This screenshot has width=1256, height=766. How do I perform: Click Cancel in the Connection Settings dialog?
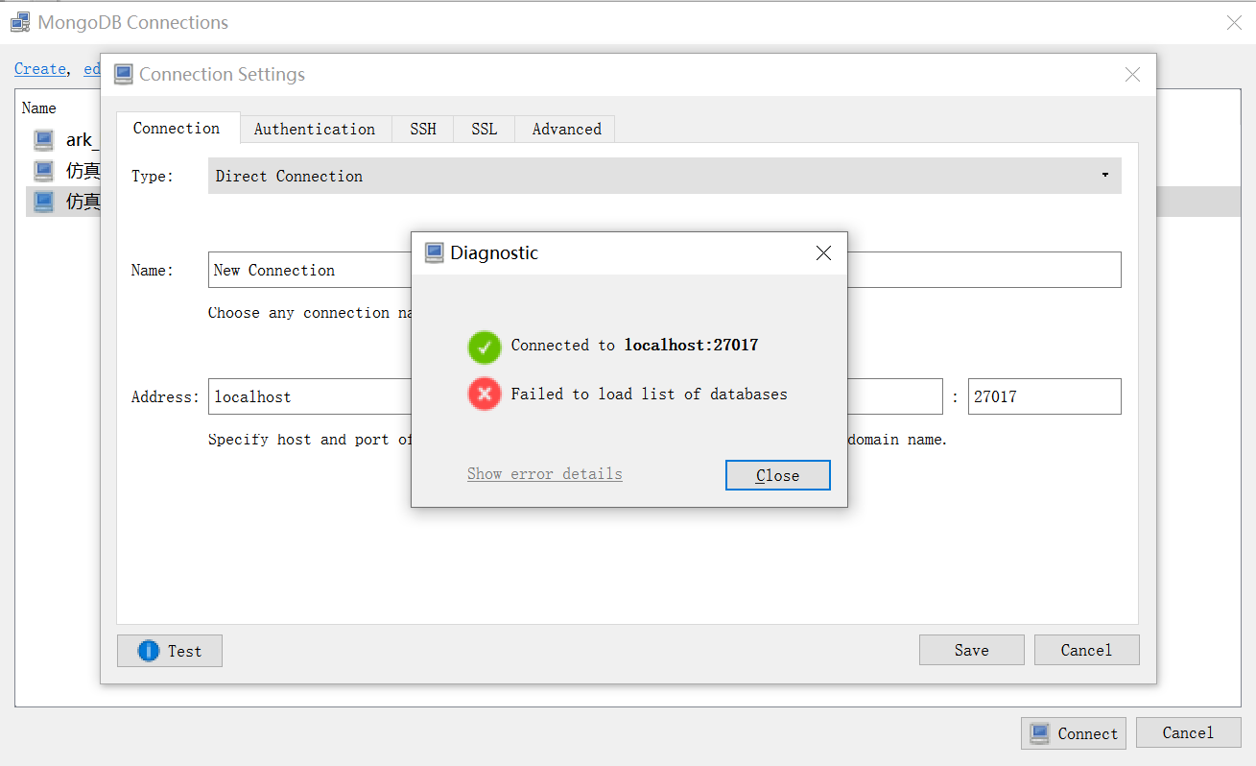[x=1086, y=650]
